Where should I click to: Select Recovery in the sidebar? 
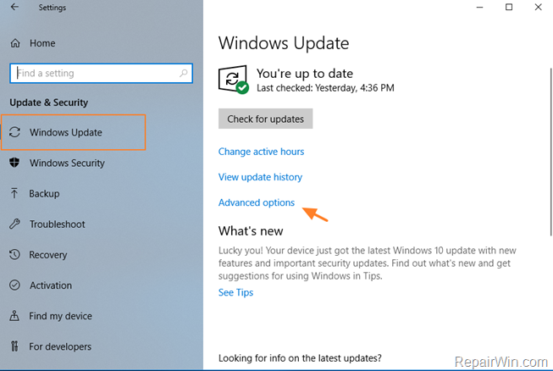[x=48, y=255]
